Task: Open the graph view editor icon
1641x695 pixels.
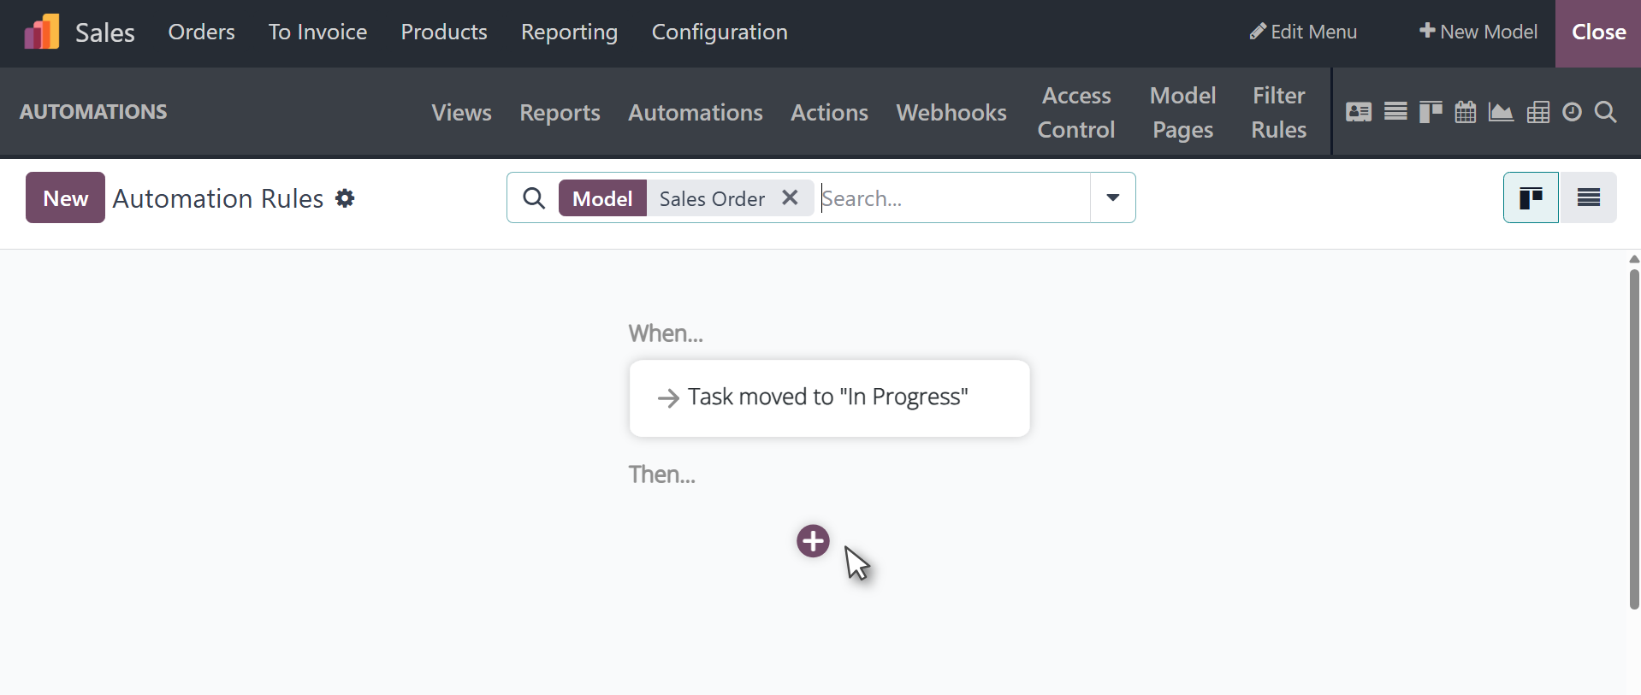Action: [1501, 112]
